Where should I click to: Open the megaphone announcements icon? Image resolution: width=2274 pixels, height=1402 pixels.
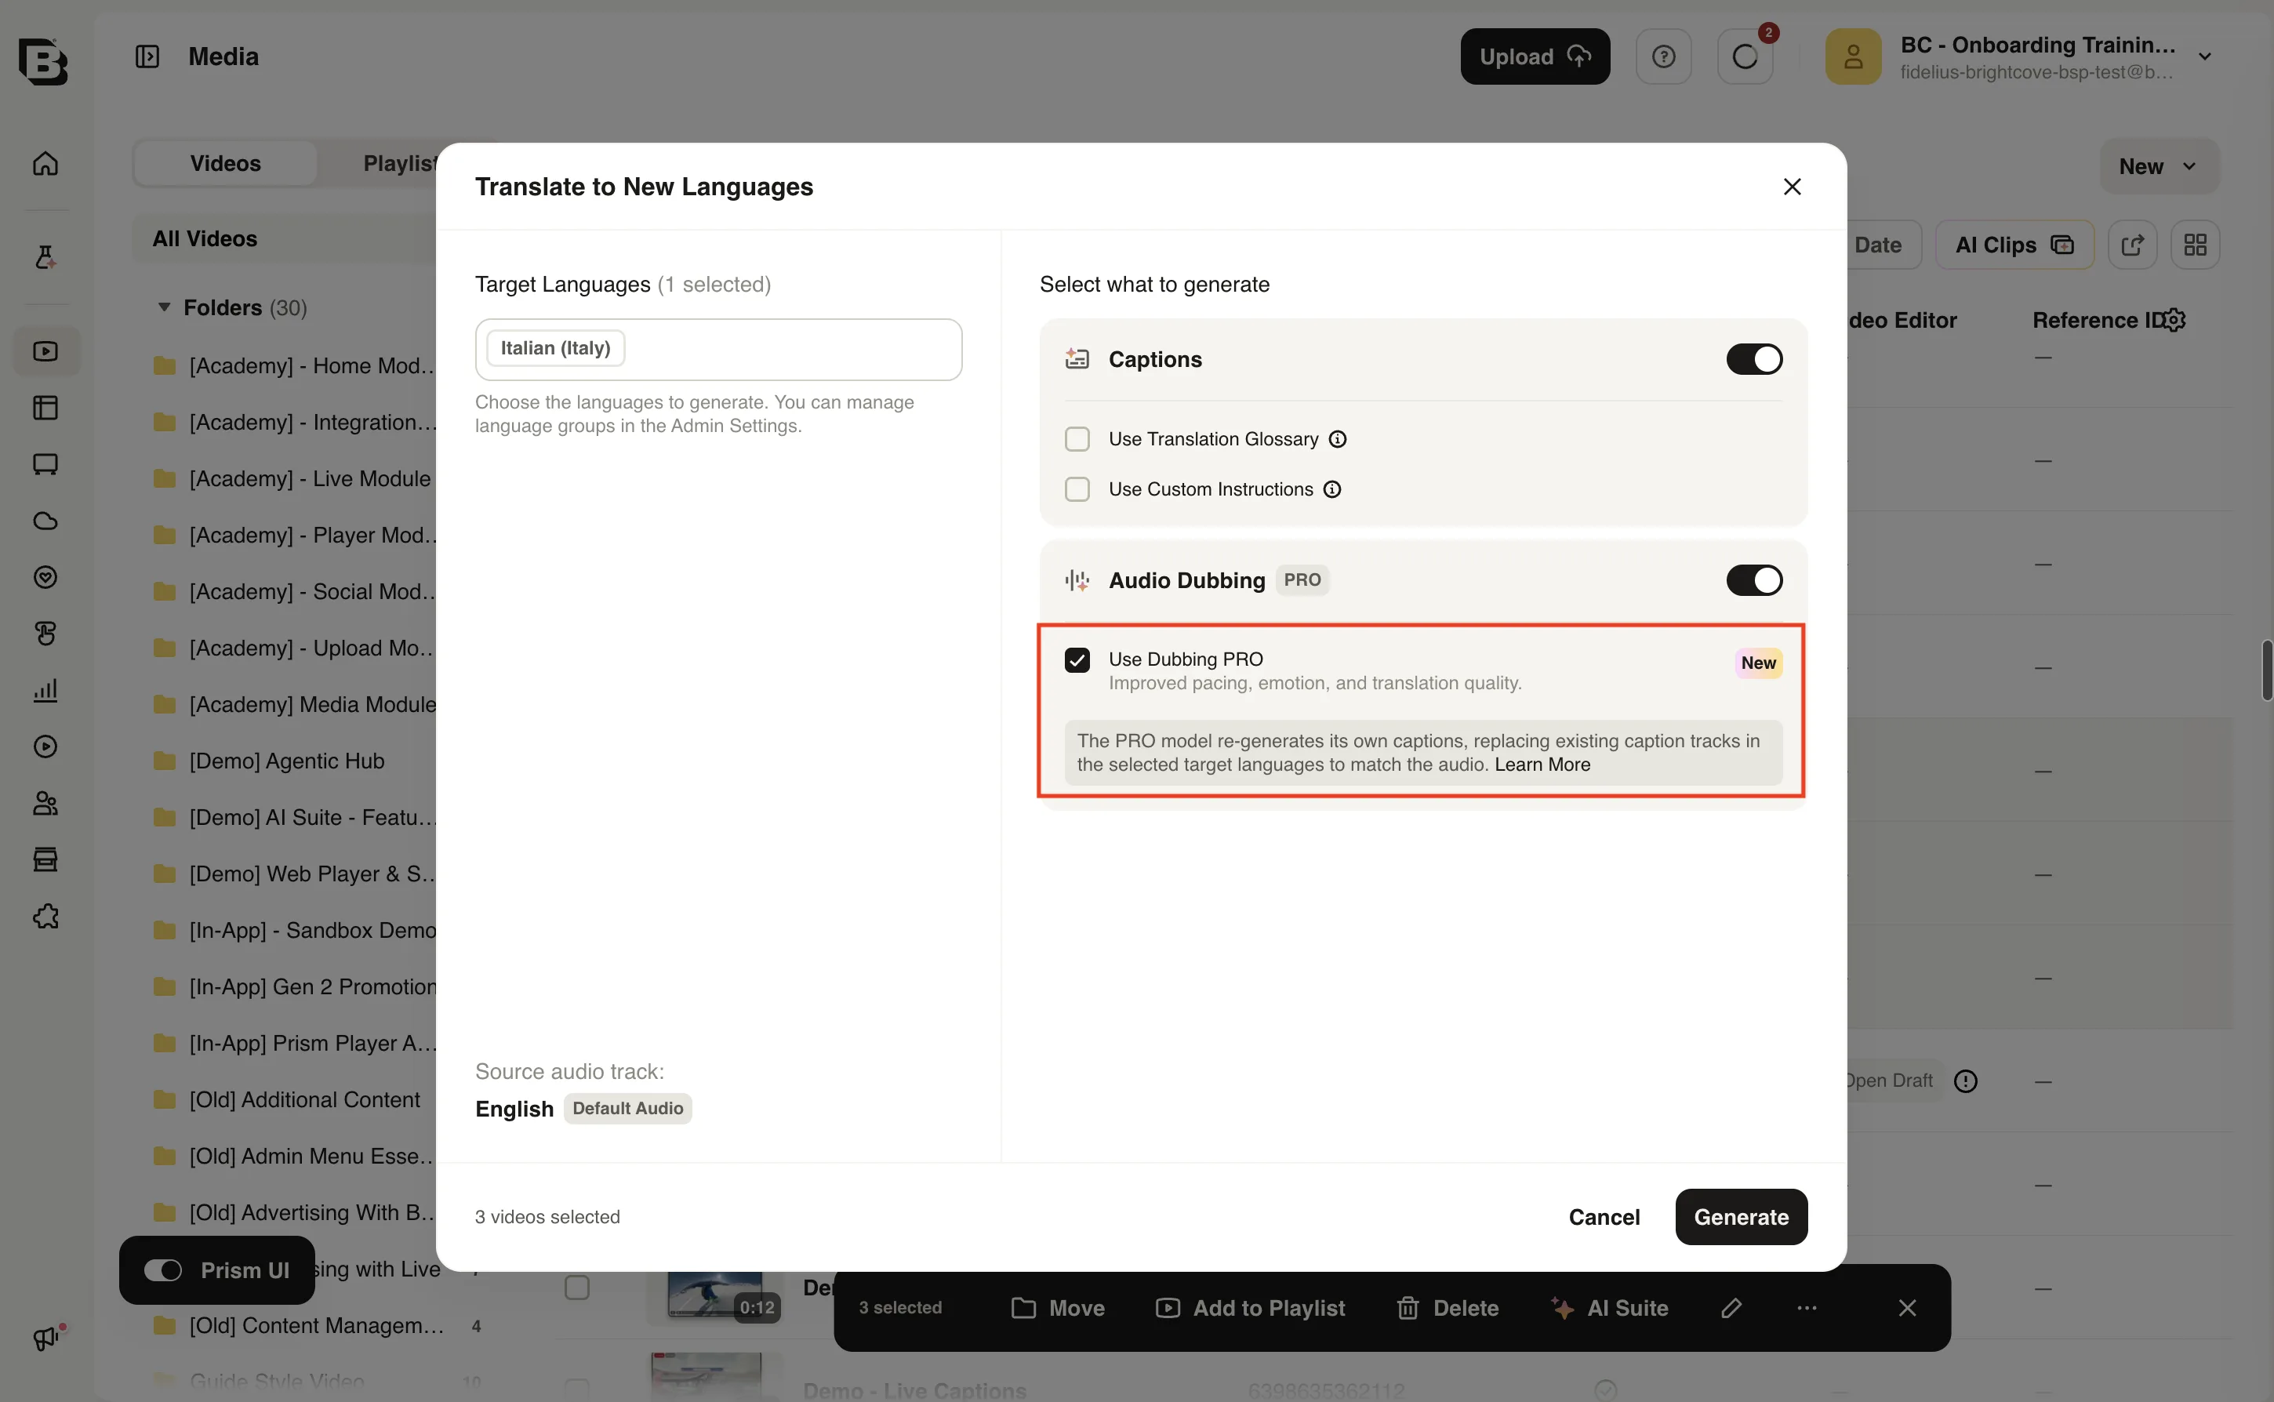[x=45, y=1338]
